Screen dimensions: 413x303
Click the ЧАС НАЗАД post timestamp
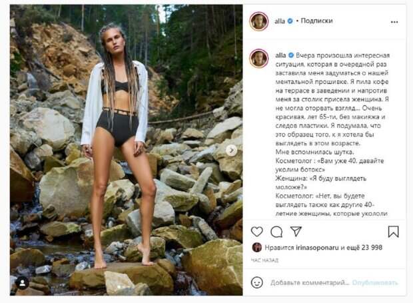[264, 260]
